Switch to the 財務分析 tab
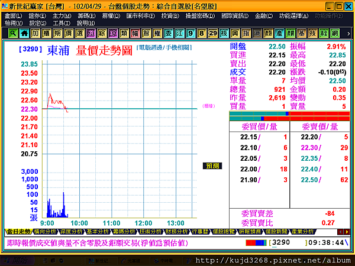355x266 pixels. point(176,231)
